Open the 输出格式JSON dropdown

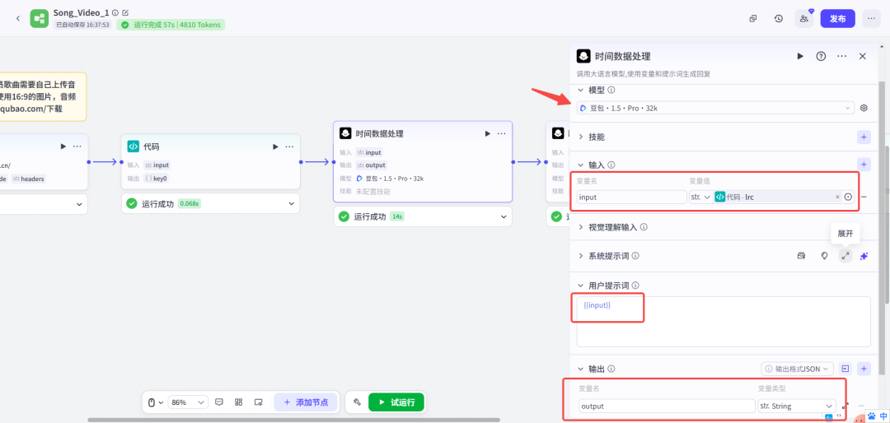[798, 369]
